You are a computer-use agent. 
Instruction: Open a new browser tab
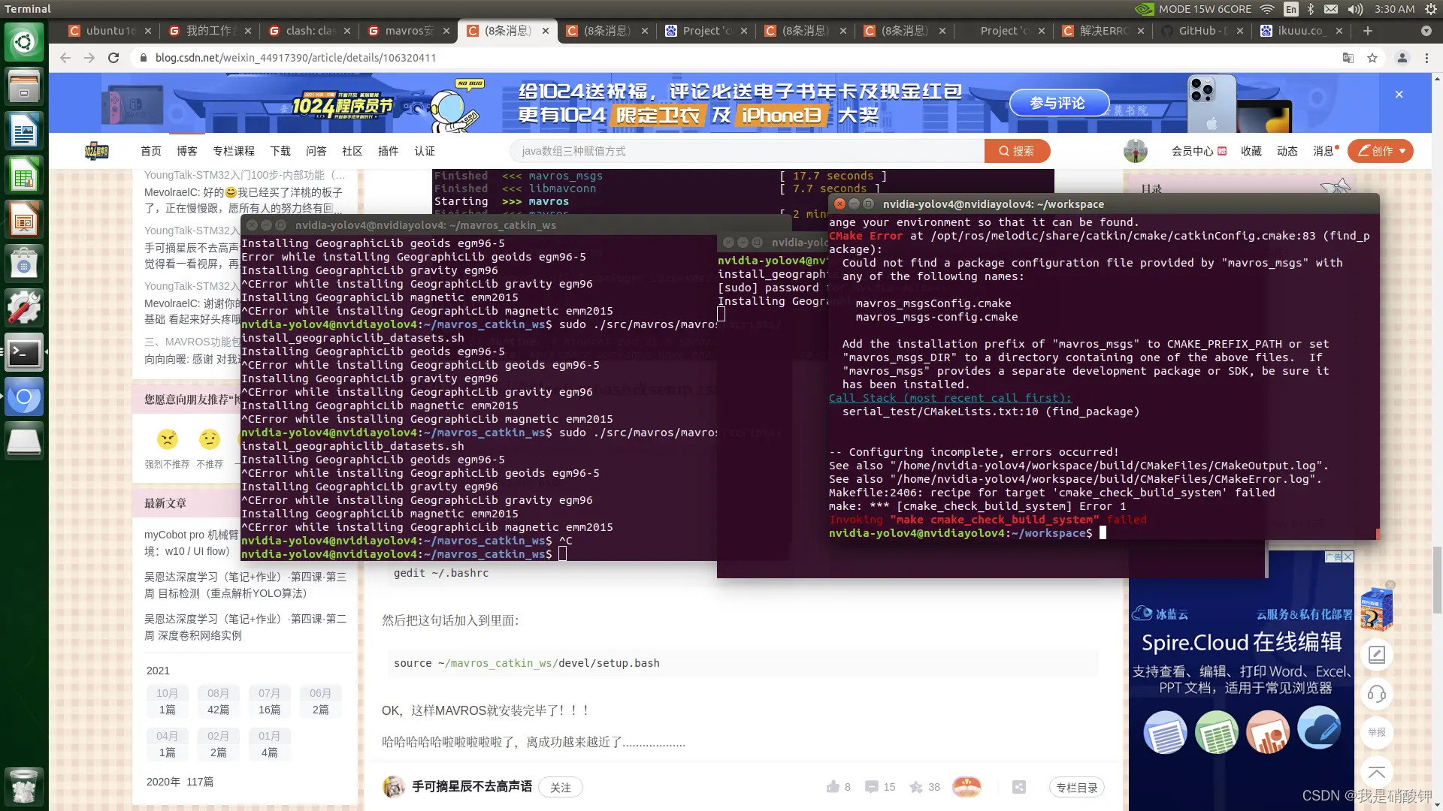pos(1368,31)
